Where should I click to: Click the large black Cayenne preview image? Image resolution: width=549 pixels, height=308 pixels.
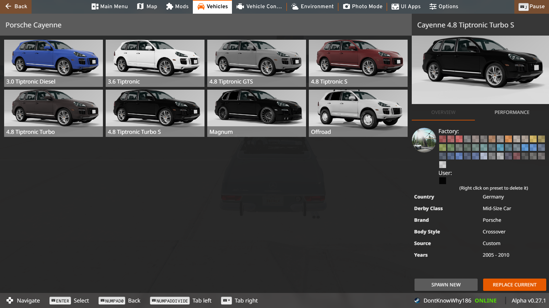pos(480,70)
